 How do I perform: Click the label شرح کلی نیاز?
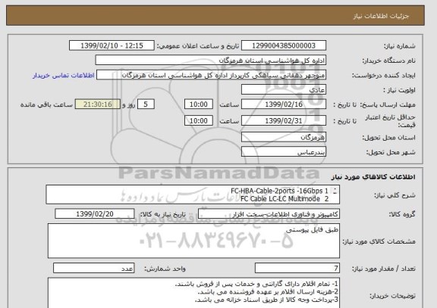coord(395,195)
